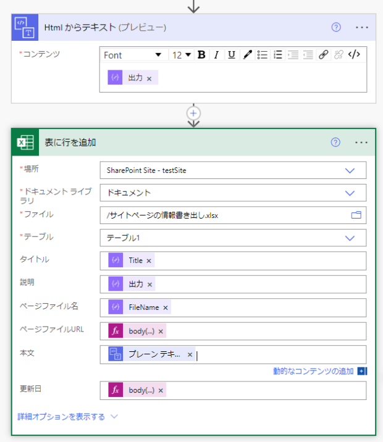The height and width of the screenshot is (442, 383).
Task: Remove the link with the unlink icon
Action: 339,55
